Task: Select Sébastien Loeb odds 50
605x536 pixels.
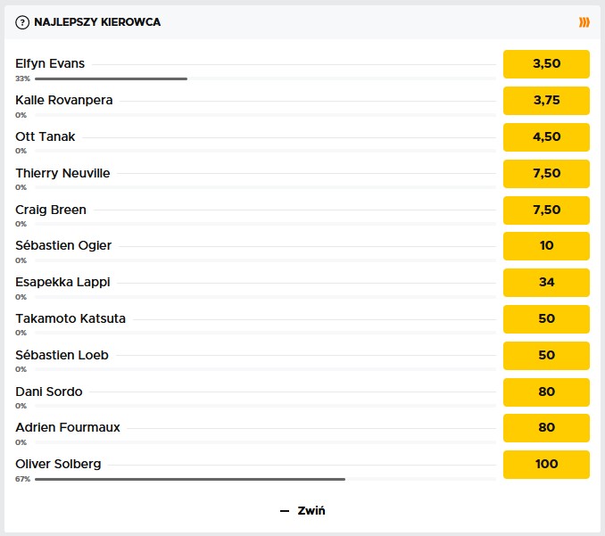Action: [546, 355]
